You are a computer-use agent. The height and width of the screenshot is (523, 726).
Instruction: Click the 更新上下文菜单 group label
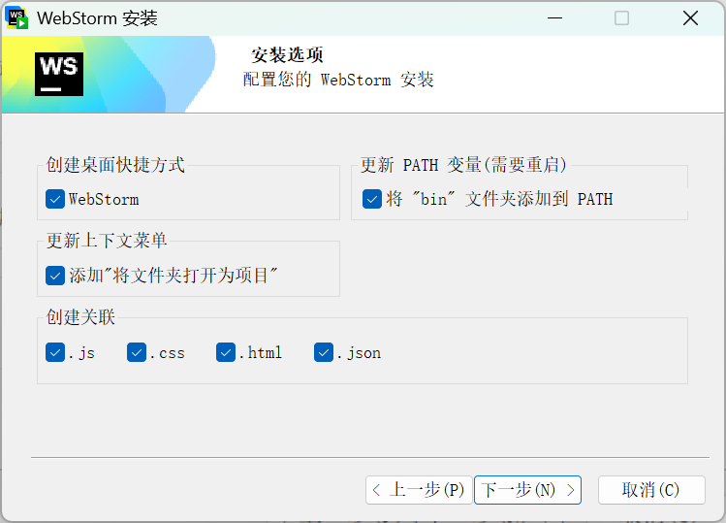[x=107, y=241]
